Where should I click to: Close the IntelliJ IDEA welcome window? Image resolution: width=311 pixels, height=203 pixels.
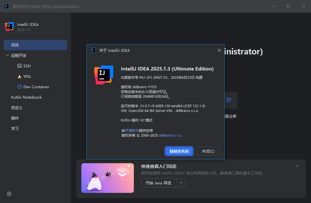[303, 6]
